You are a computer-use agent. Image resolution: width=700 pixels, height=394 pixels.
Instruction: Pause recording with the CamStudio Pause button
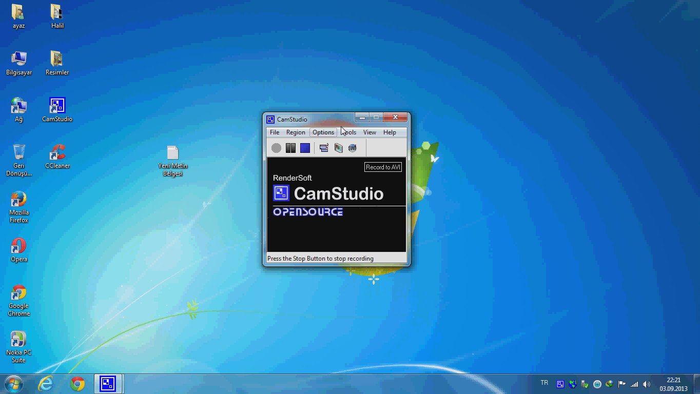point(290,148)
